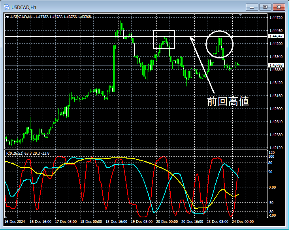Click the 18 Dec 00:00 time label
The height and width of the screenshot is (230, 290).
click(91, 221)
